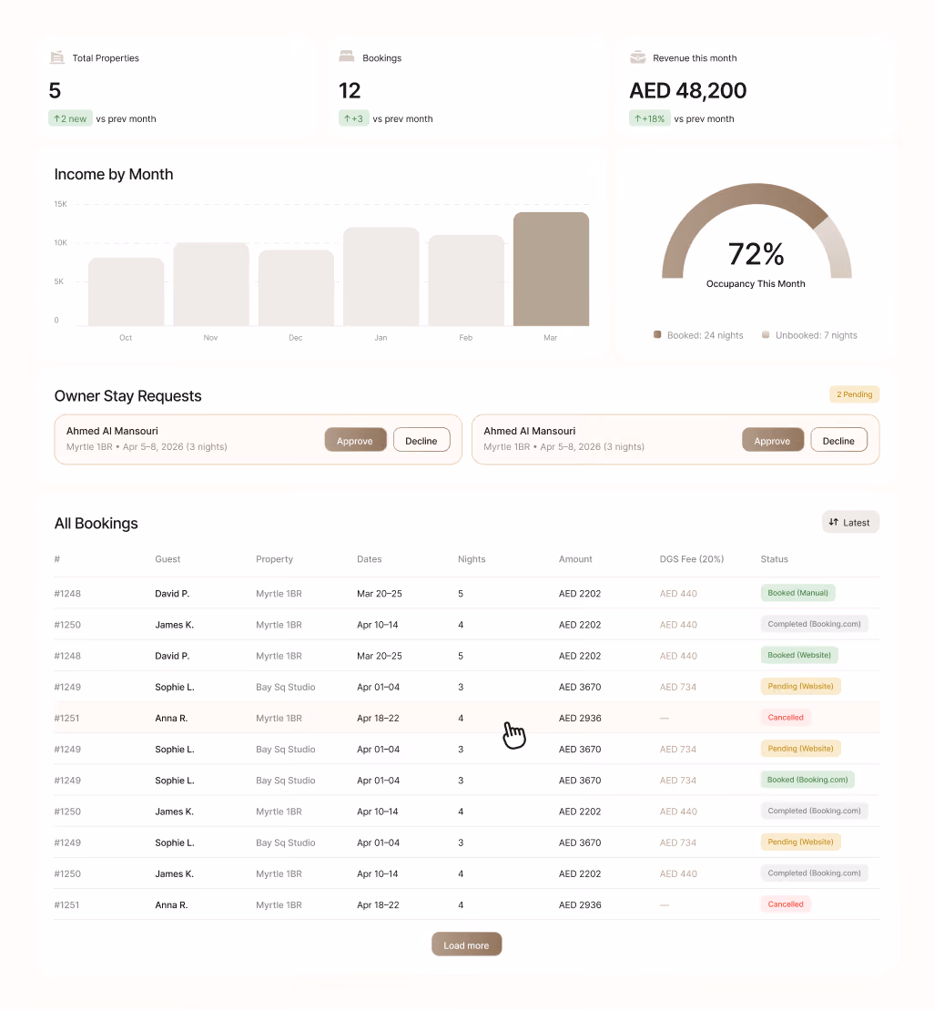Click the ↑2 new badge under Total Properties
This screenshot has width=934, height=1011.
(x=70, y=118)
